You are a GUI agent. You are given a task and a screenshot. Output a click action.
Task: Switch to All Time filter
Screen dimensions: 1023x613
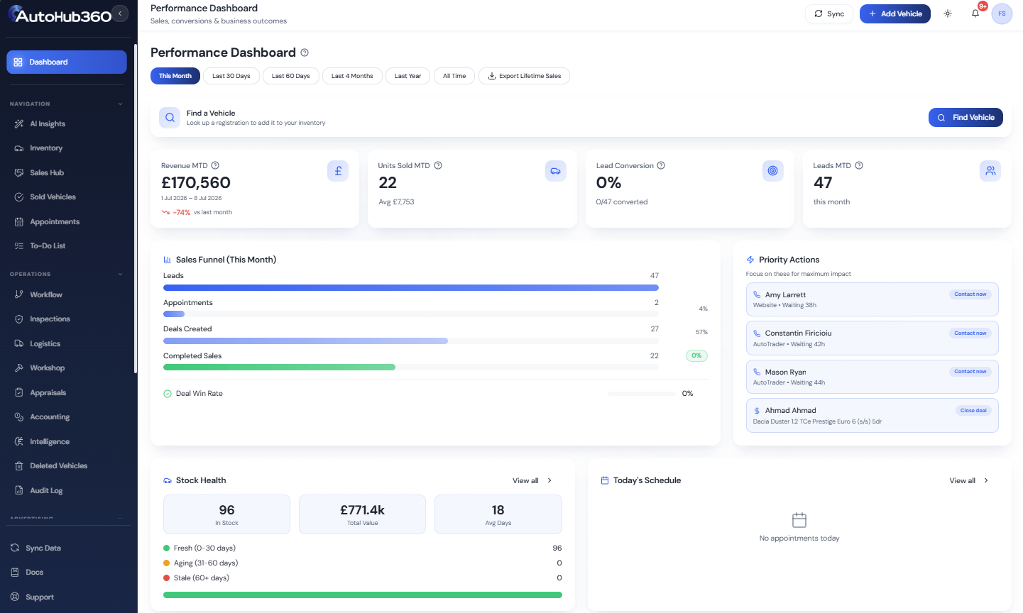(x=454, y=76)
